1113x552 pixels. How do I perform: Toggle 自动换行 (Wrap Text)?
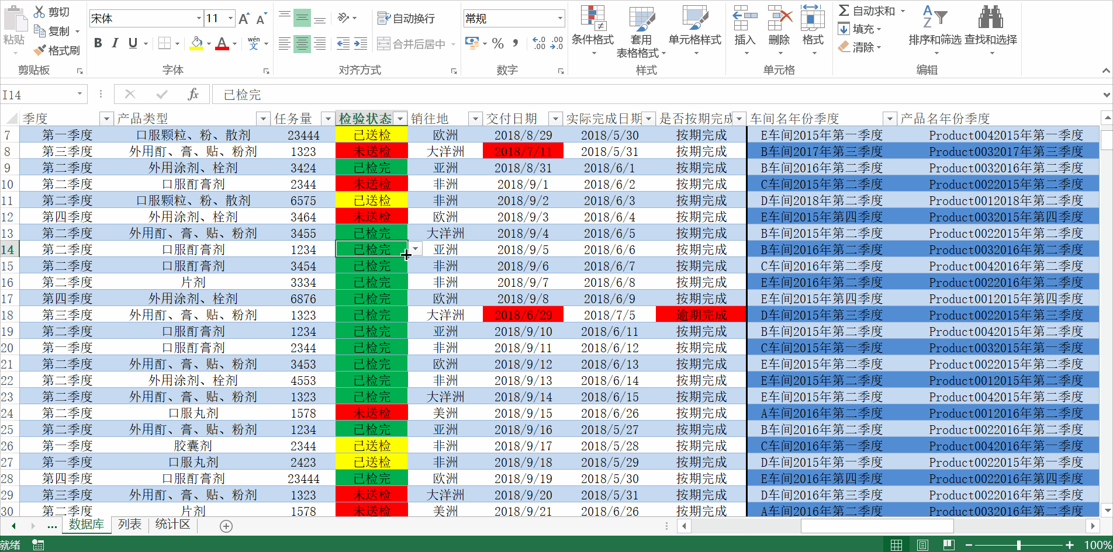tap(407, 19)
